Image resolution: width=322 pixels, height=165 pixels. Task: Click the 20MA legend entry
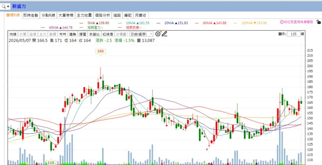click(x=172, y=23)
